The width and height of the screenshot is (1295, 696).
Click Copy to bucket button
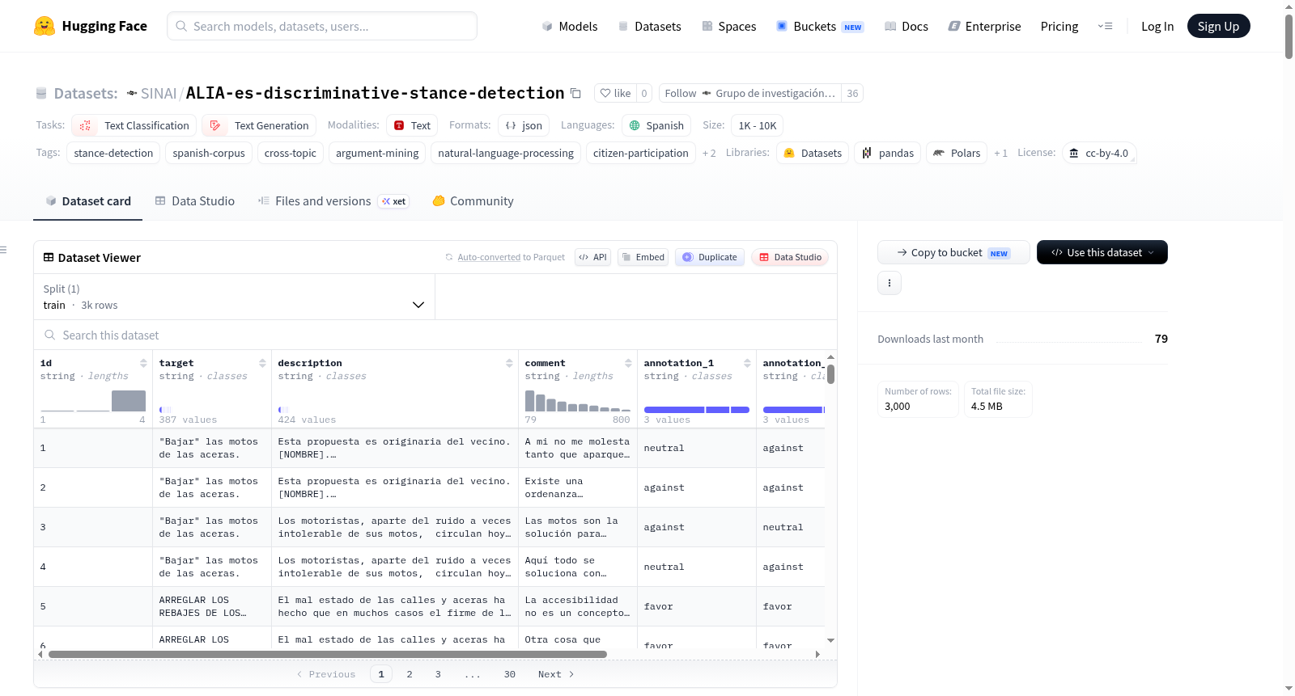tap(953, 252)
